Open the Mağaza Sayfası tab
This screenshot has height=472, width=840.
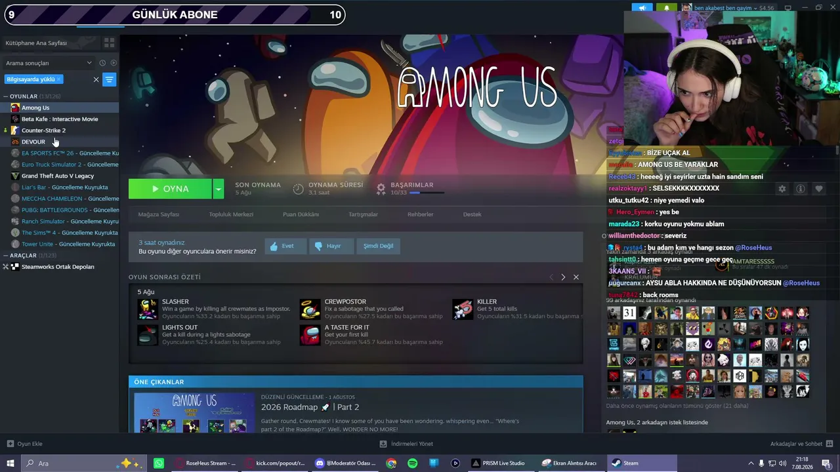click(158, 214)
